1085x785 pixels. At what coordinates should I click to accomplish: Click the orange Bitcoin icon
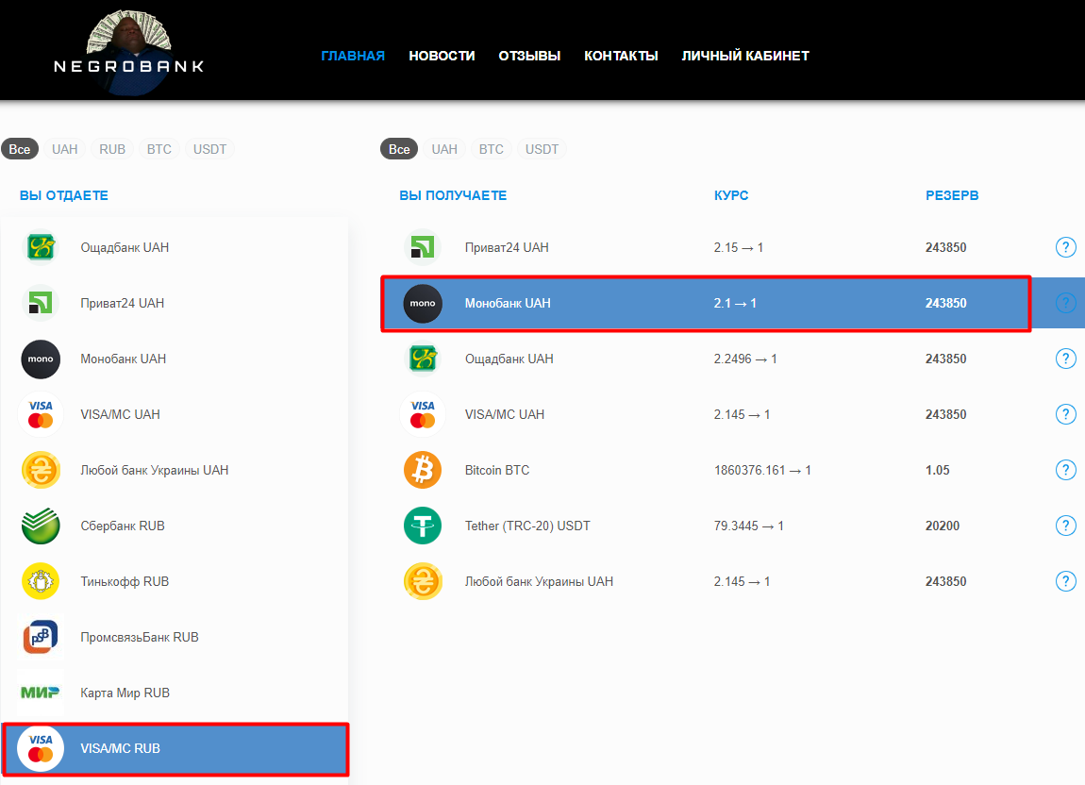point(423,470)
